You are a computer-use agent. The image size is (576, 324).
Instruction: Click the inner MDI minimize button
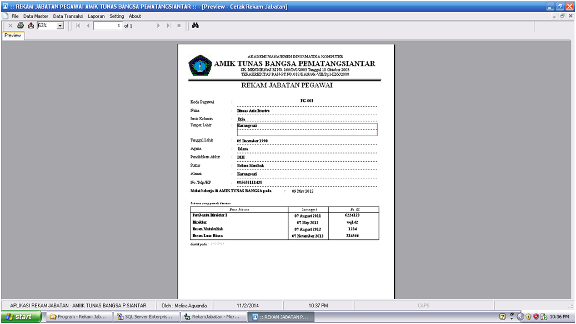click(554, 16)
